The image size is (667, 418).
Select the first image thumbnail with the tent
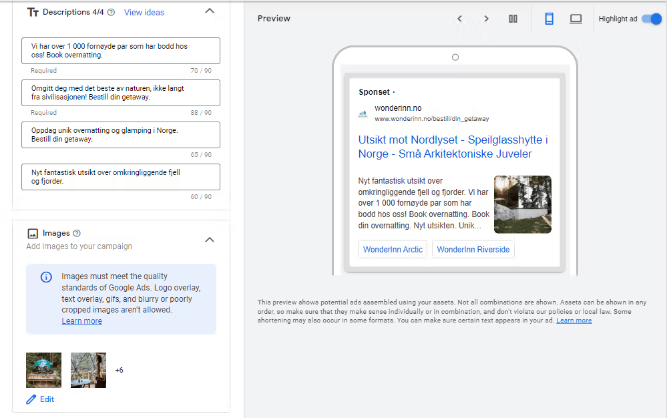[43, 370]
